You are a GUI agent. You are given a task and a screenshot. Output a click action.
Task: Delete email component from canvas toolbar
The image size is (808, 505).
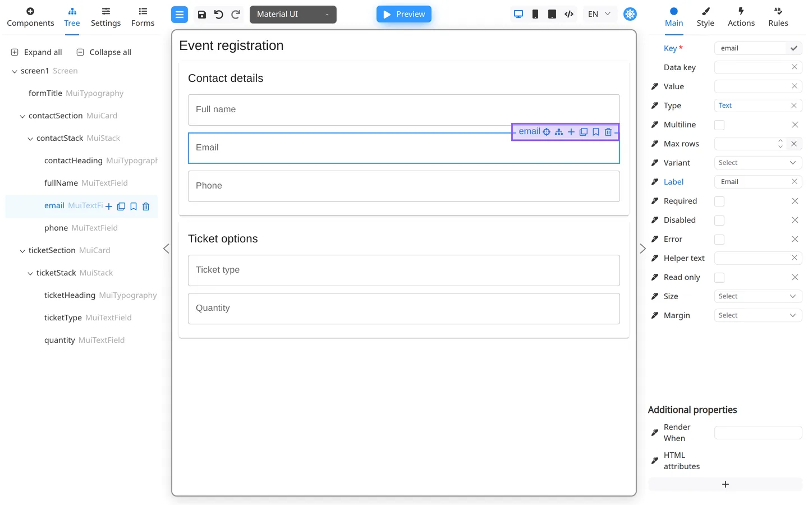point(608,132)
